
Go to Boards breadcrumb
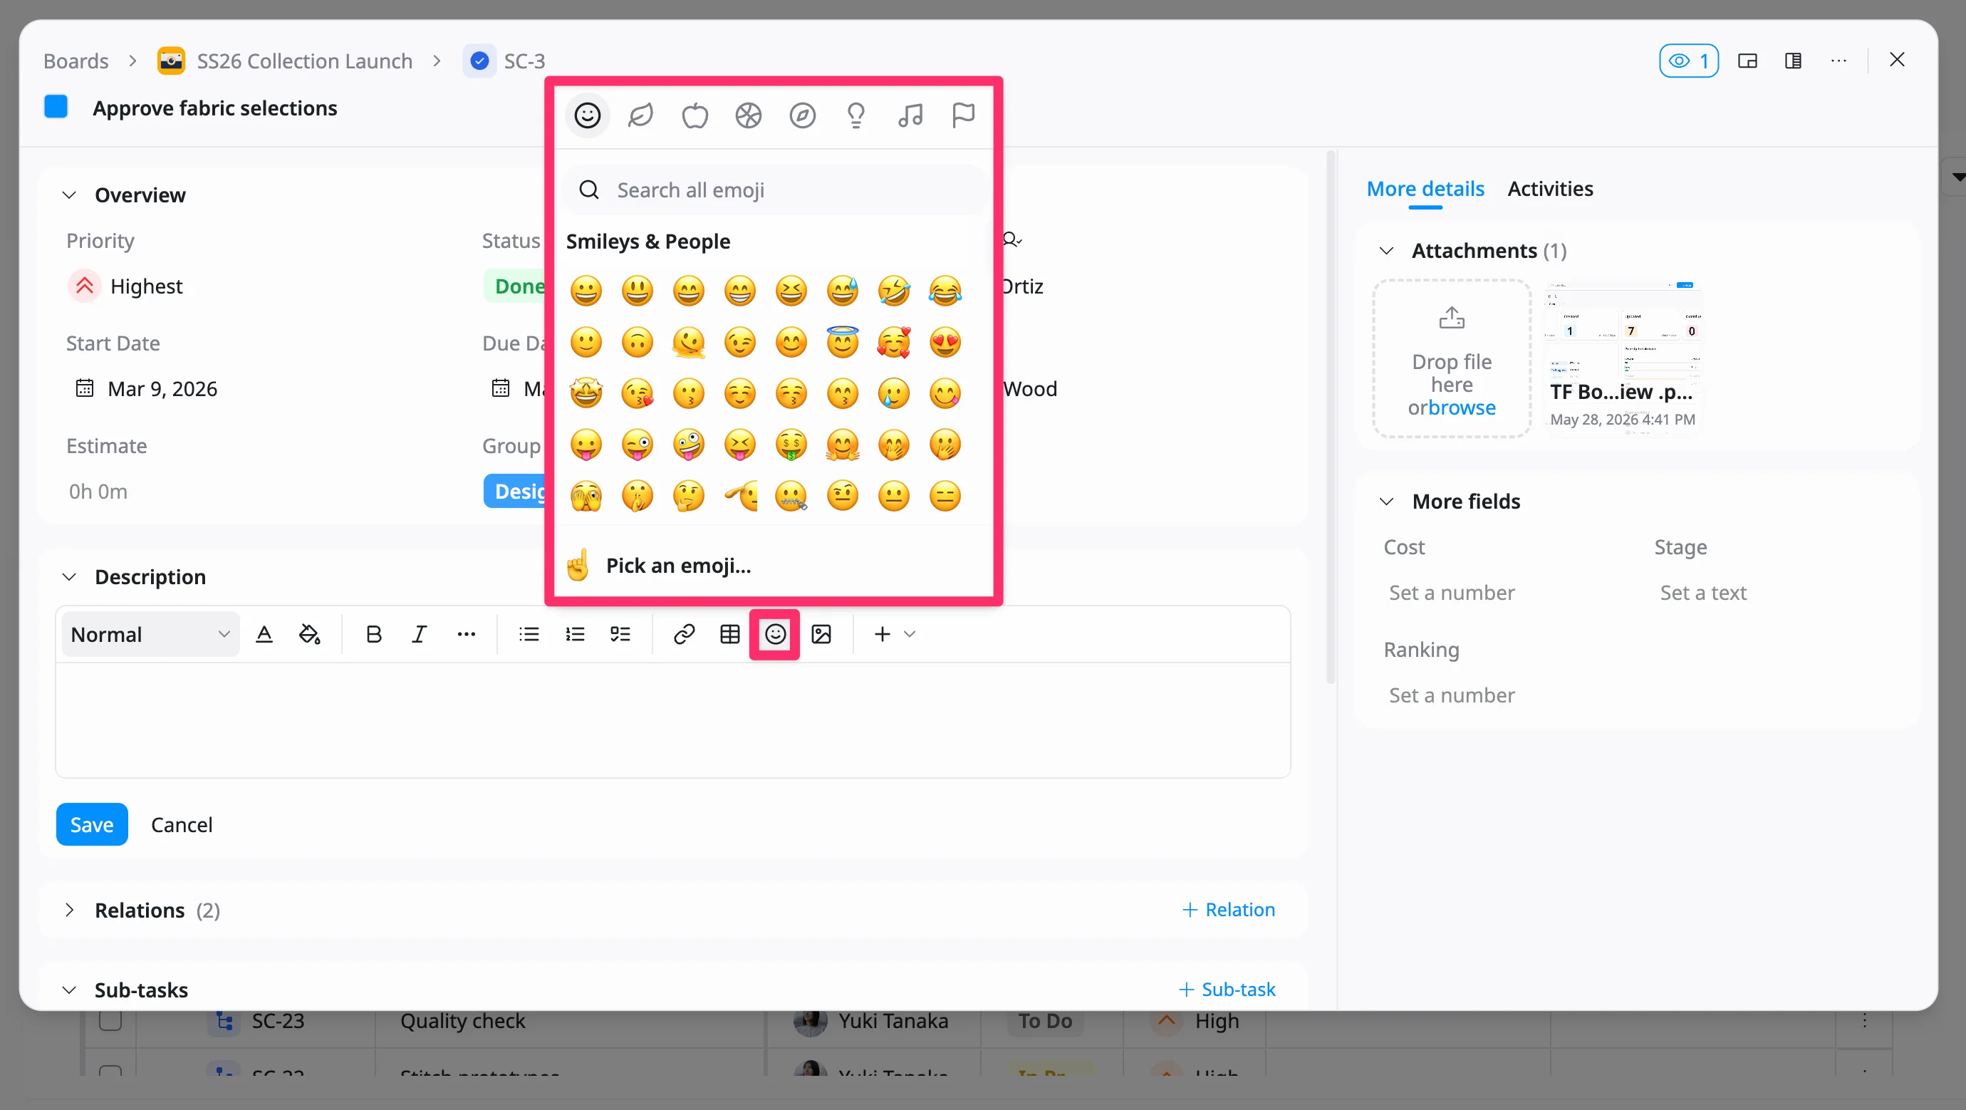pos(76,61)
